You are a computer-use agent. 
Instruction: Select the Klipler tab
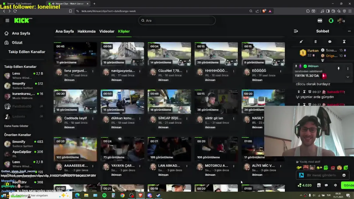[x=124, y=31]
